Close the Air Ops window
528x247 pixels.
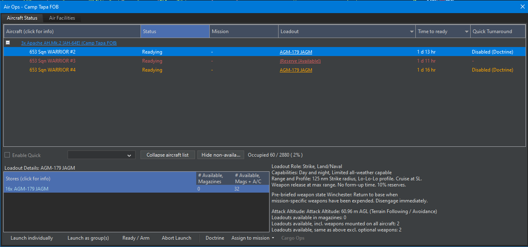(522, 7)
